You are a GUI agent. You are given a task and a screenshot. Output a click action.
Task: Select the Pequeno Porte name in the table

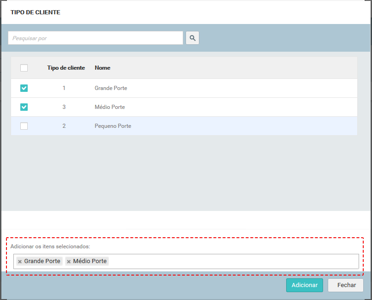click(x=113, y=126)
